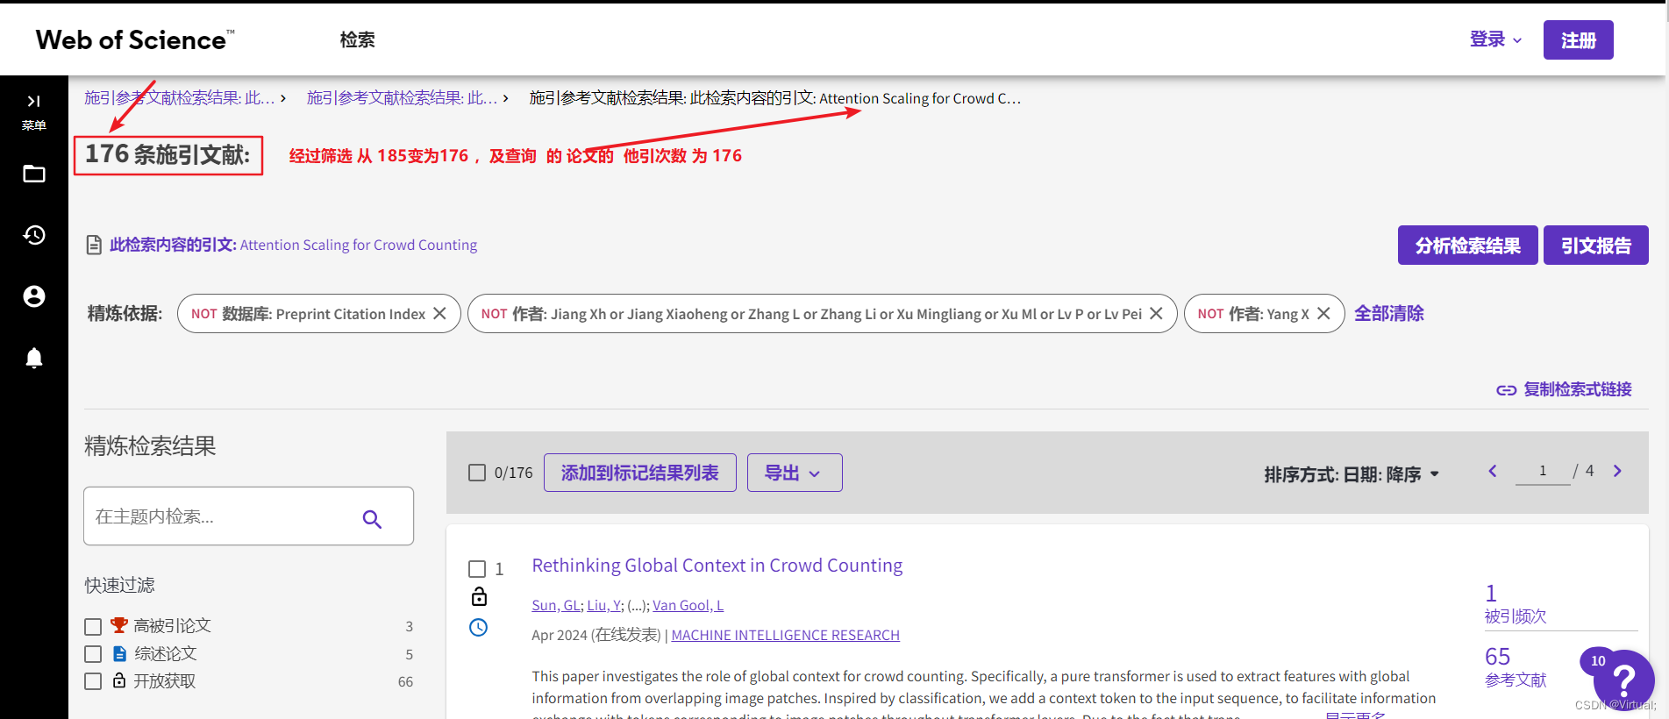
Task: Click the 注册 button
Action: (1578, 39)
